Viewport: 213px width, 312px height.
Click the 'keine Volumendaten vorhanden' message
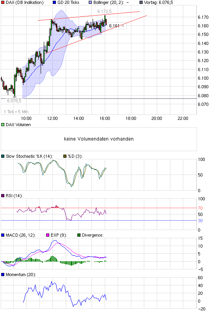click(99, 139)
